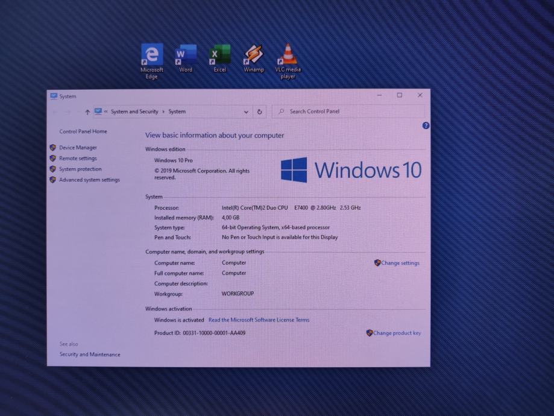
Task: Select the System breadcrumb item
Action: point(177,112)
